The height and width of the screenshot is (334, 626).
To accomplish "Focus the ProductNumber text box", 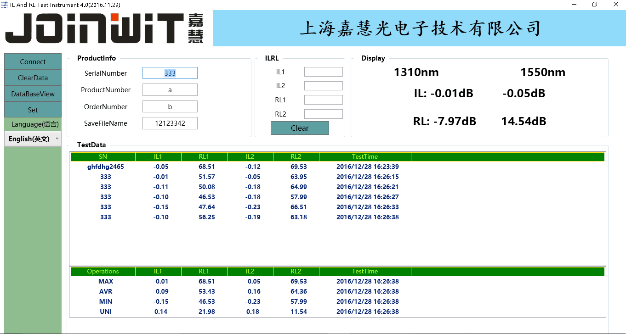I will click(x=170, y=90).
